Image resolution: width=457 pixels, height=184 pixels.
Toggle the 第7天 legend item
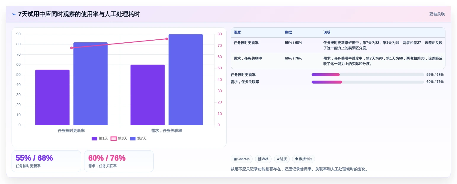[x=138, y=138]
